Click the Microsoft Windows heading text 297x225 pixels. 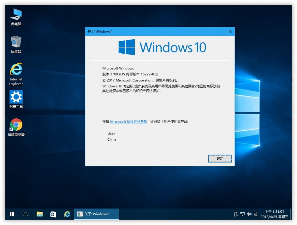coord(118,68)
